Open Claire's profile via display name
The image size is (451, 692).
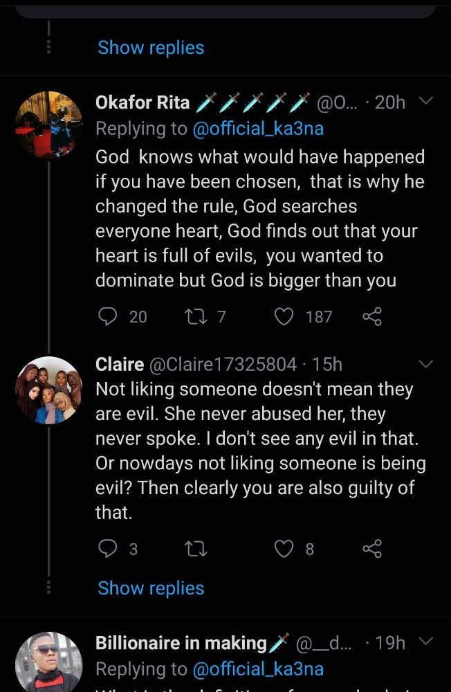pyautogui.click(x=120, y=364)
